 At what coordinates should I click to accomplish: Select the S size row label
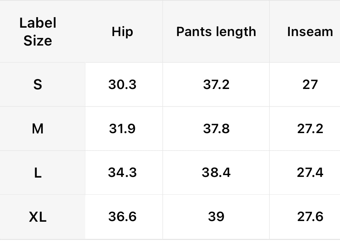point(38,84)
